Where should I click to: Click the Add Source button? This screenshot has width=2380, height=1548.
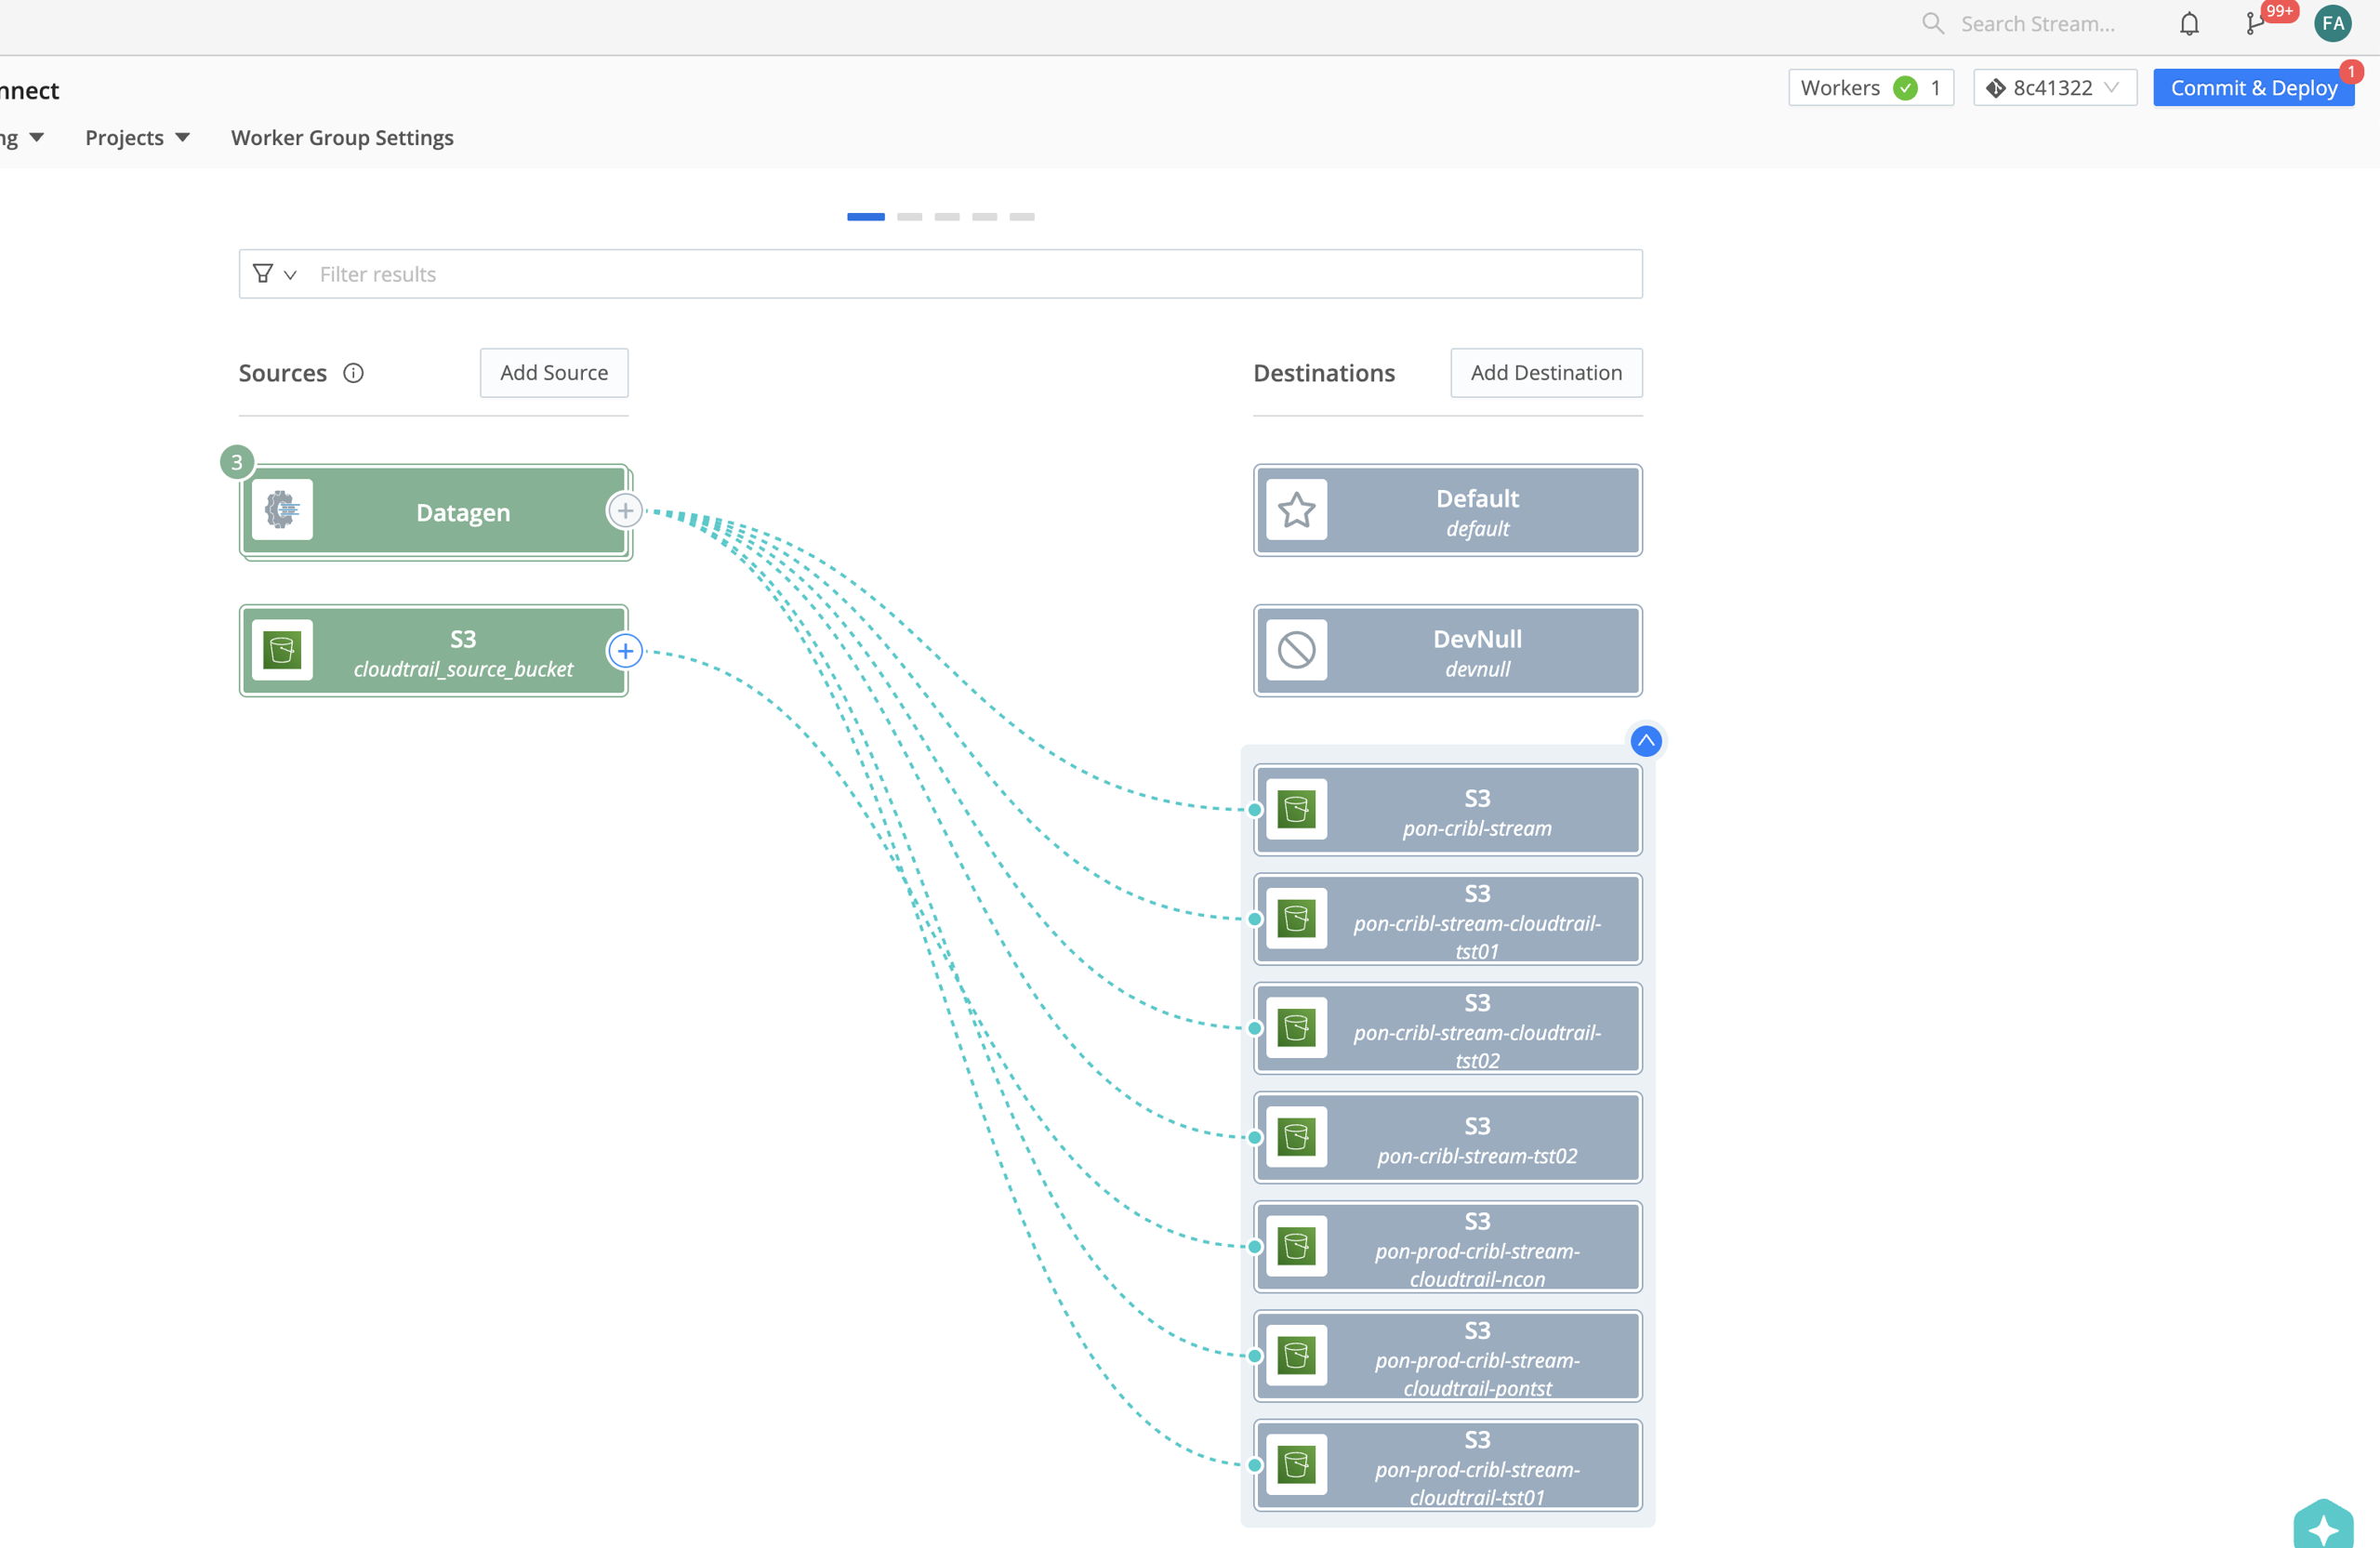coord(554,372)
